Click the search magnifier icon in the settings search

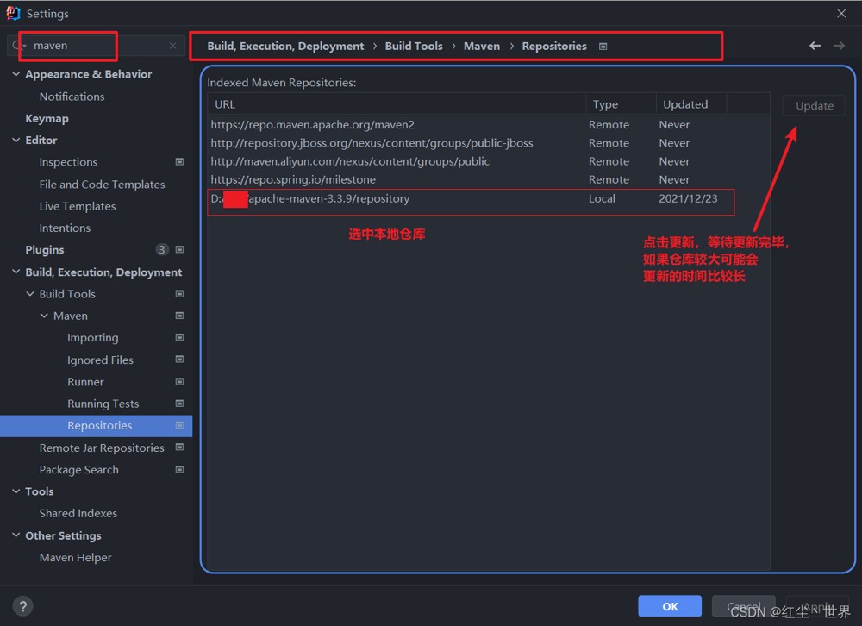pos(16,46)
